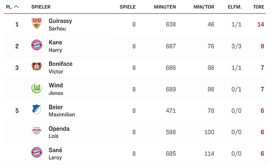
Task: Click the Bayer Leverkusen club logo
Action: click(37, 67)
